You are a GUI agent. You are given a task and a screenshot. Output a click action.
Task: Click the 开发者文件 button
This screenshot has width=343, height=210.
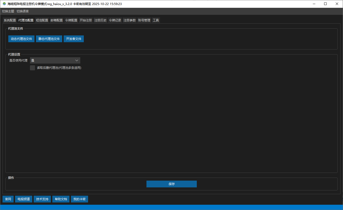pyautogui.click(x=74, y=39)
